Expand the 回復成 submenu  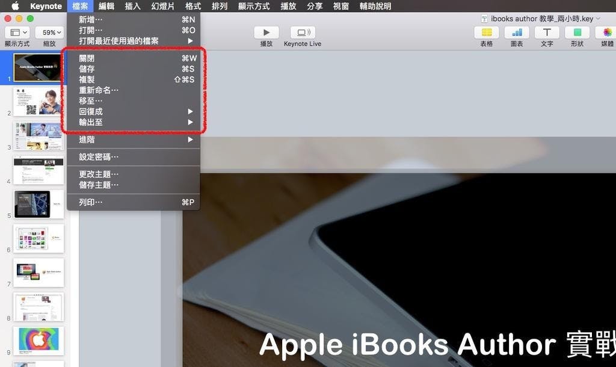pyautogui.click(x=134, y=111)
